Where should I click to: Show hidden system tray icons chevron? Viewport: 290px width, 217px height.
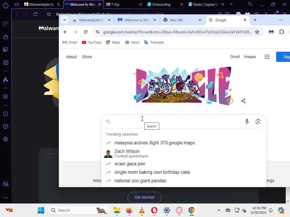219,210
